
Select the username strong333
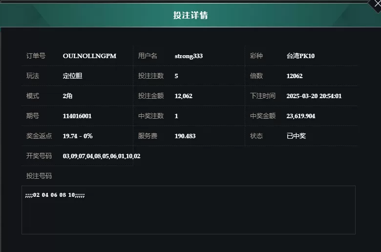coord(189,56)
